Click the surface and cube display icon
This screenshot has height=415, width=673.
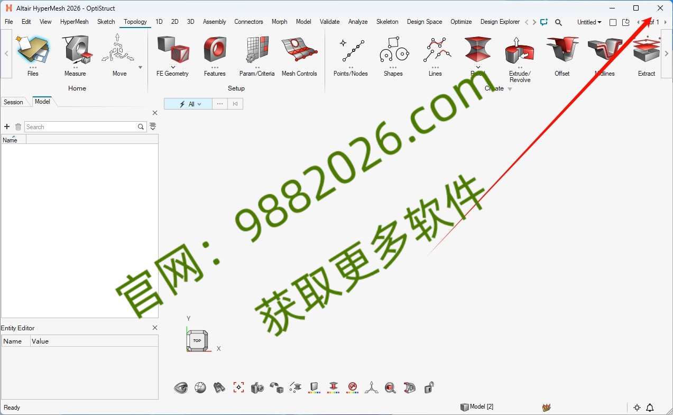pyautogui.click(x=276, y=387)
